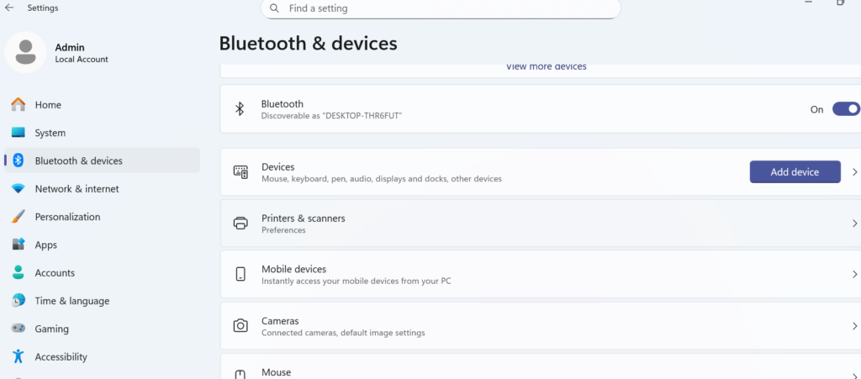Select Network & internet in sidebar

coord(102,189)
